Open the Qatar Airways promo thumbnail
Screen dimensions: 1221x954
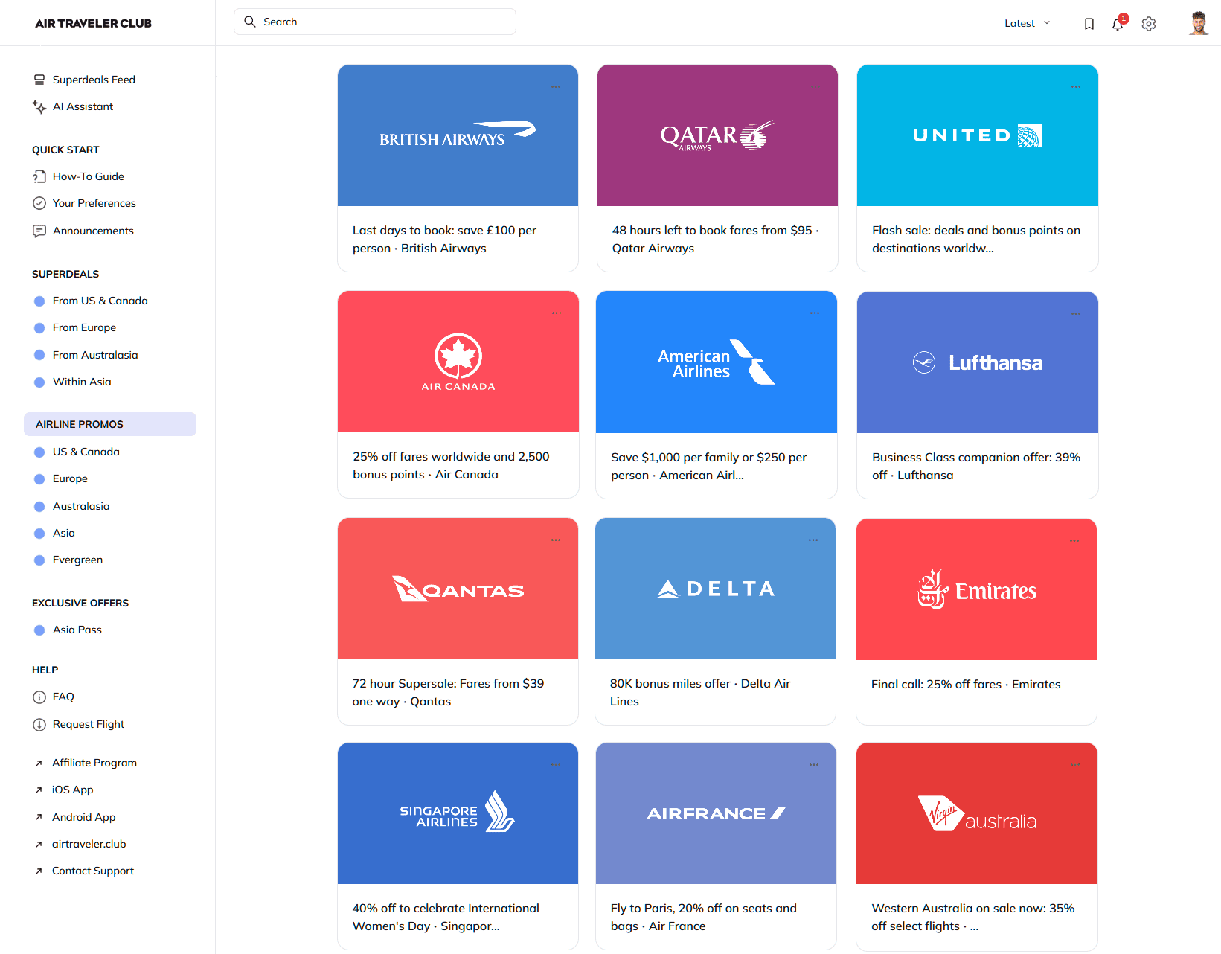717,135
